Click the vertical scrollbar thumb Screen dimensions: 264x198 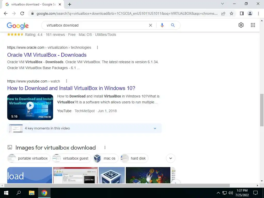click(262, 110)
